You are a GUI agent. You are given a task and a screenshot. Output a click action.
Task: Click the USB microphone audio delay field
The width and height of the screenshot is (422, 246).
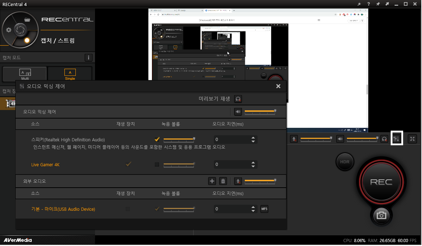point(235,209)
